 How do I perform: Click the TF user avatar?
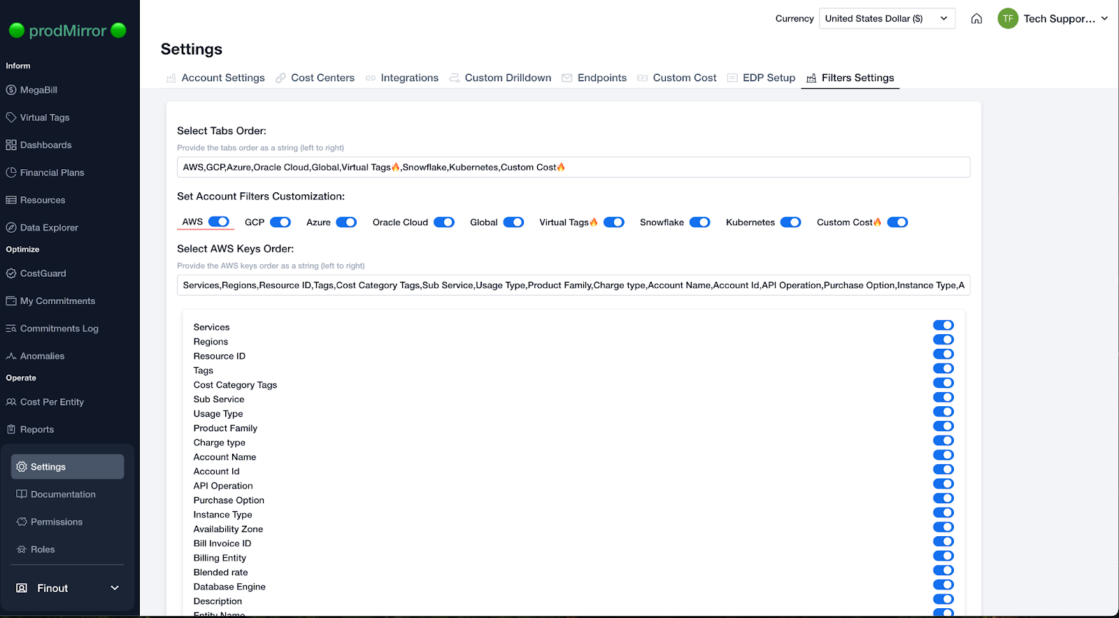pos(1007,19)
